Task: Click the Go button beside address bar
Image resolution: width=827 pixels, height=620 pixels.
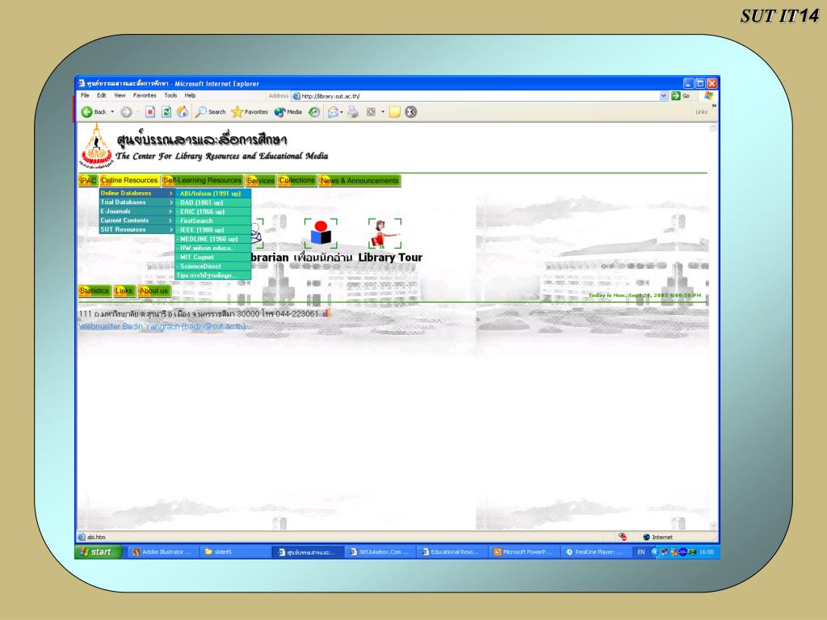Action: click(681, 96)
